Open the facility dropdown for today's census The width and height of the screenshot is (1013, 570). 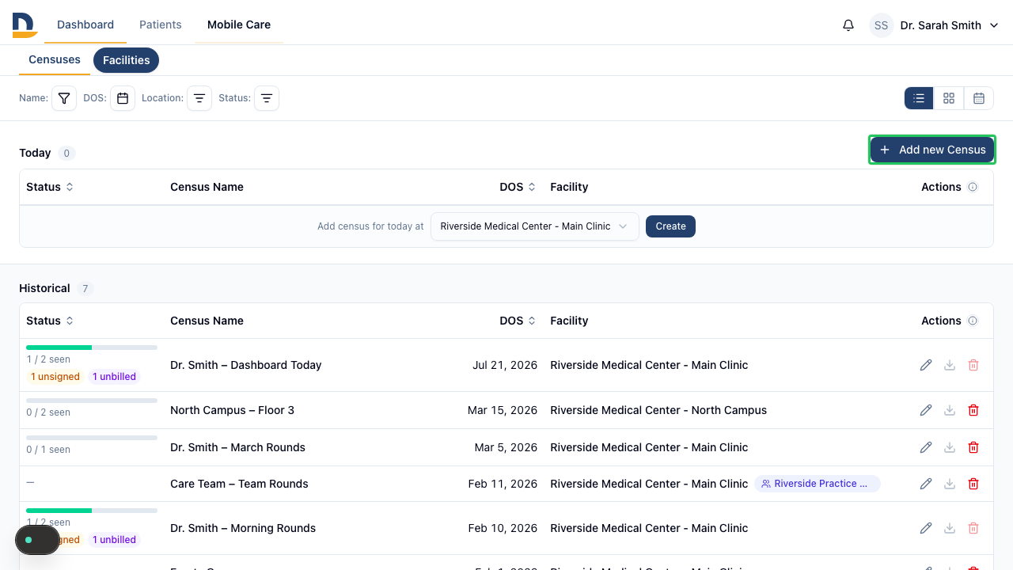point(535,226)
